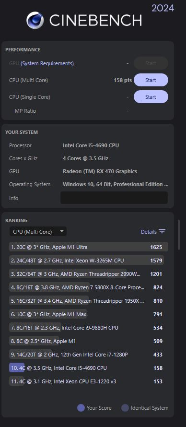Start the CPU Multi Core benchmark

coord(151,80)
